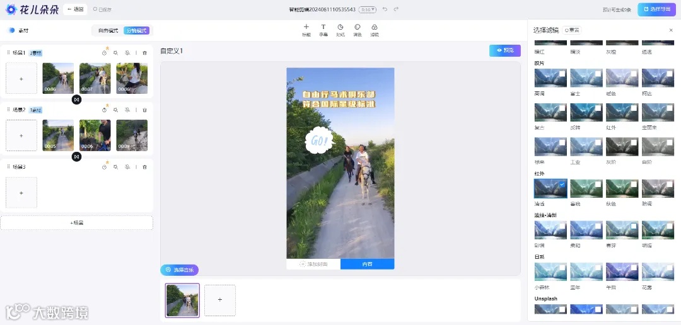This screenshot has width=681, height=325.
Task: Click the 花儿朵朵 logo
Action: click(x=32, y=9)
